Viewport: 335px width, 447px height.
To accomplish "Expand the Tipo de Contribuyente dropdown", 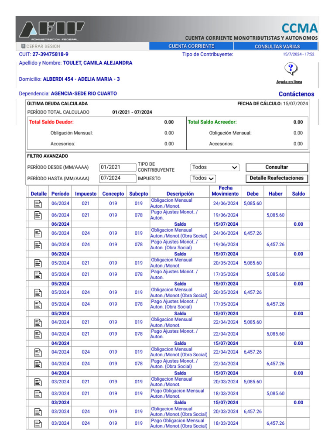I will click(215, 167).
